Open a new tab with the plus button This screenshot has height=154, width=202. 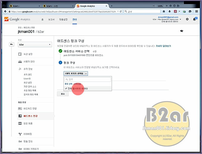point(112,6)
